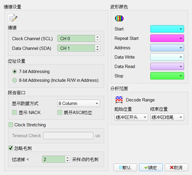This screenshot has width=192, height=175.
Task: Click the 显示数据方式 label
Action: point(25,103)
